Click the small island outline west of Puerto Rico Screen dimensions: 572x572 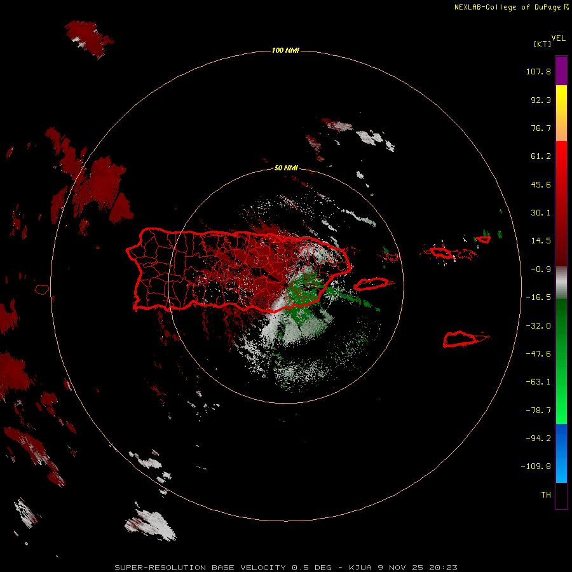click(x=42, y=290)
